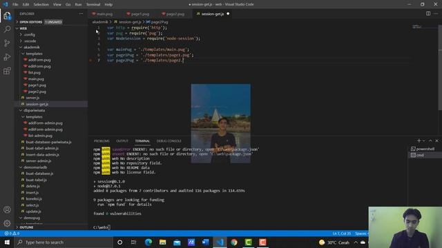The image size is (442, 248).
Task: Click the Windows Start button
Action: (7, 242)
